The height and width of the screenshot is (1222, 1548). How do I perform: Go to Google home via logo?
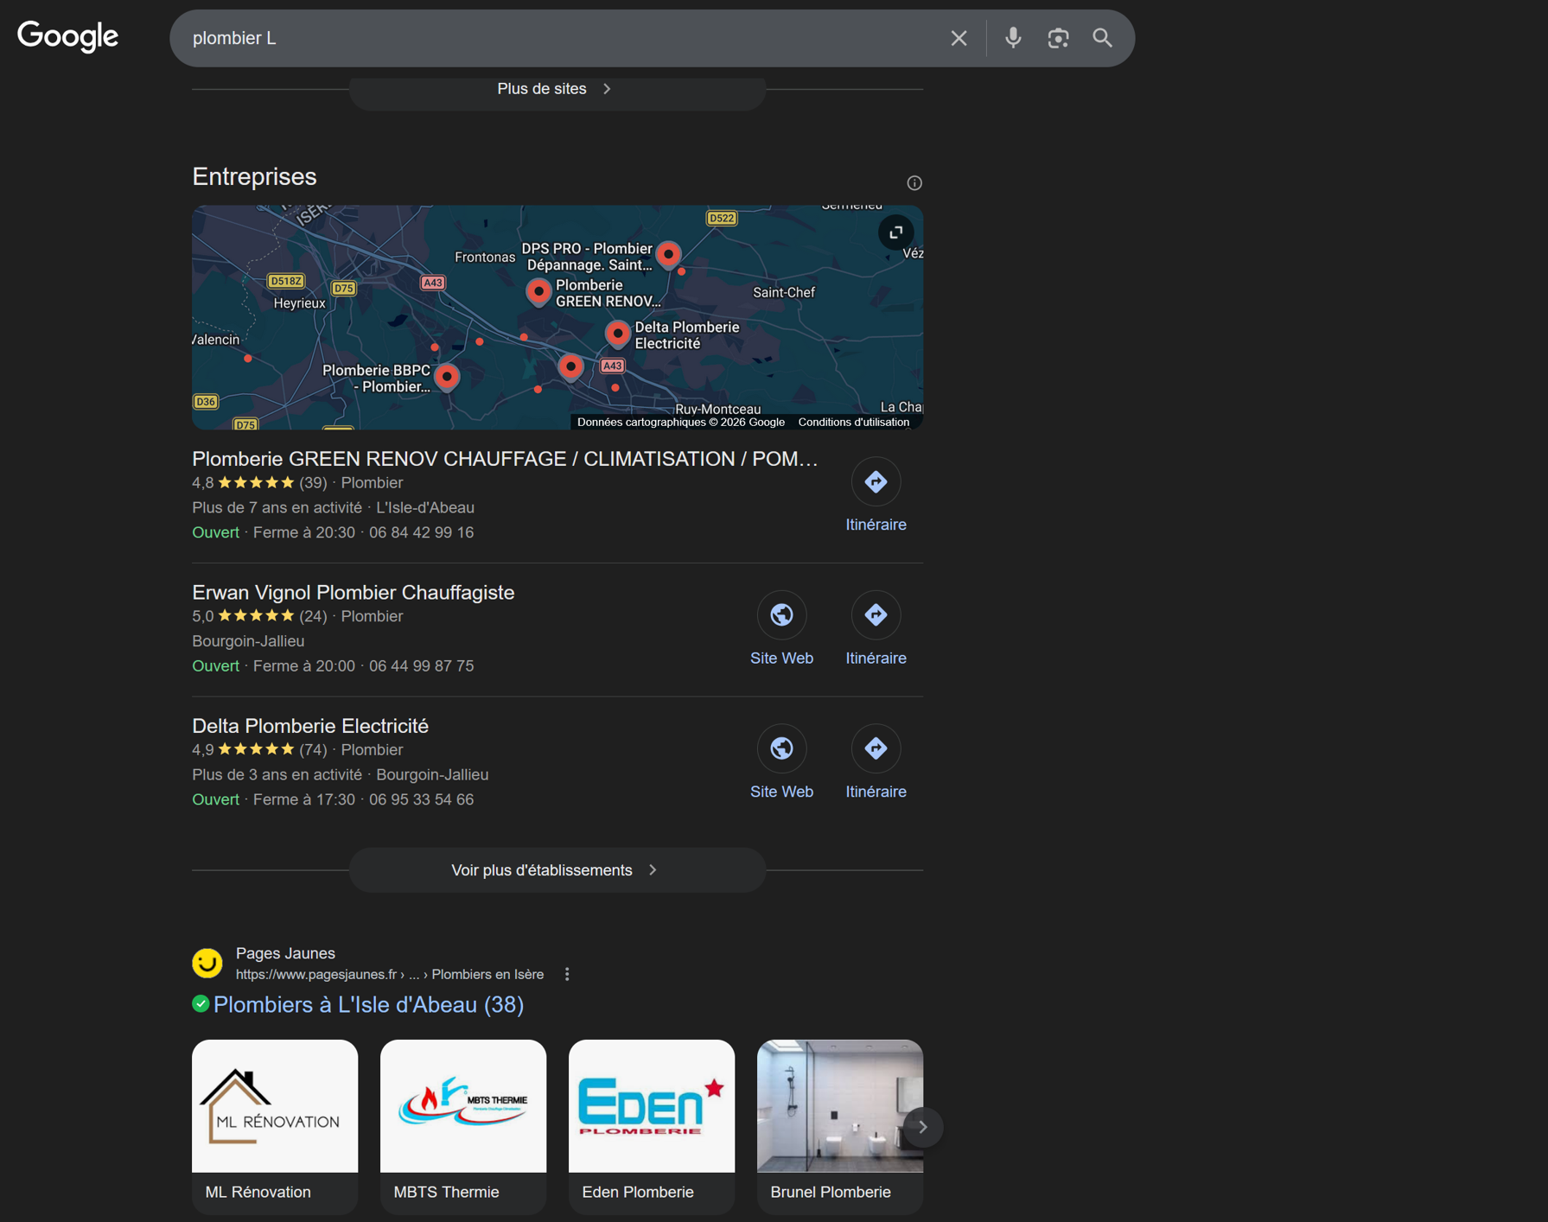tap(68, 36)
